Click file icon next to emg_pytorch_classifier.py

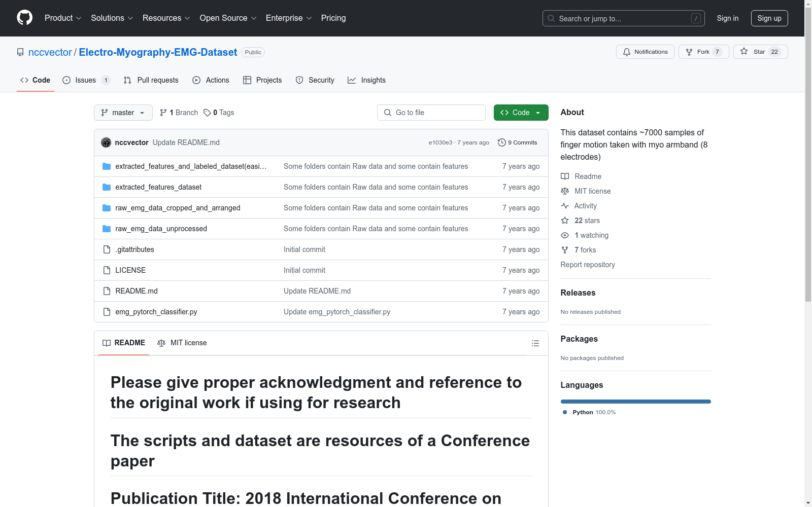click(x=107, y=312)
